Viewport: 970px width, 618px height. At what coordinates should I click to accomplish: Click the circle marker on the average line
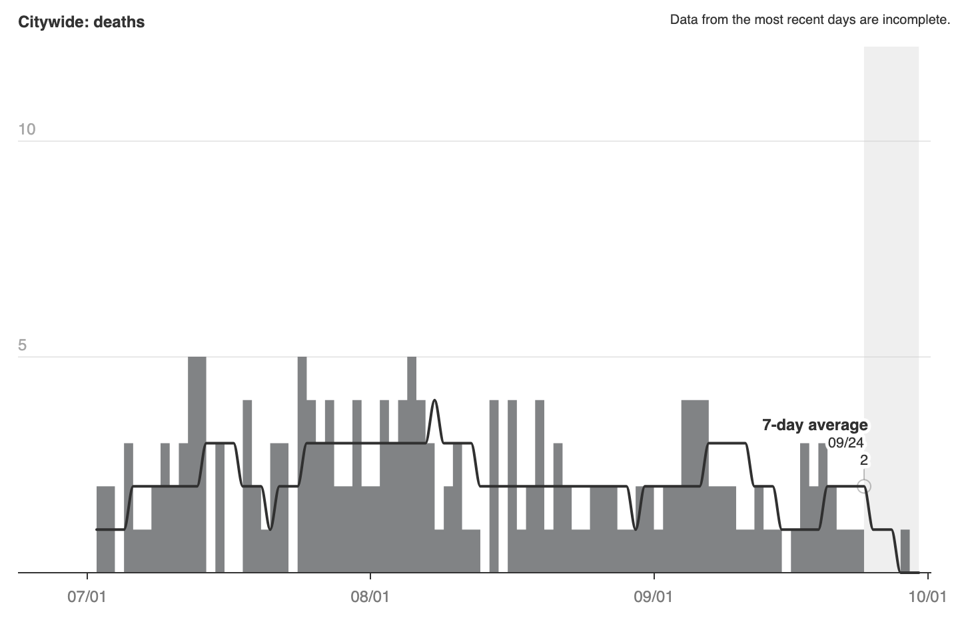pos(864,486)
